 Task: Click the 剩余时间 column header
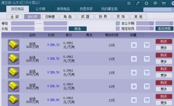(112, 35)
